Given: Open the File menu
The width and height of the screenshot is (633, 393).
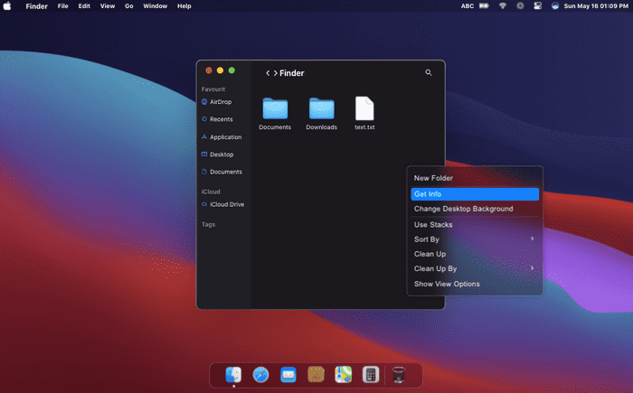Looking at the screenshot, I should pos(62,6).
